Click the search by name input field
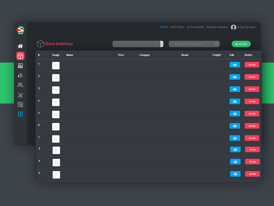 coord(192,44)
